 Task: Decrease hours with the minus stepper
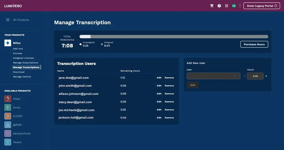point(244,76)
